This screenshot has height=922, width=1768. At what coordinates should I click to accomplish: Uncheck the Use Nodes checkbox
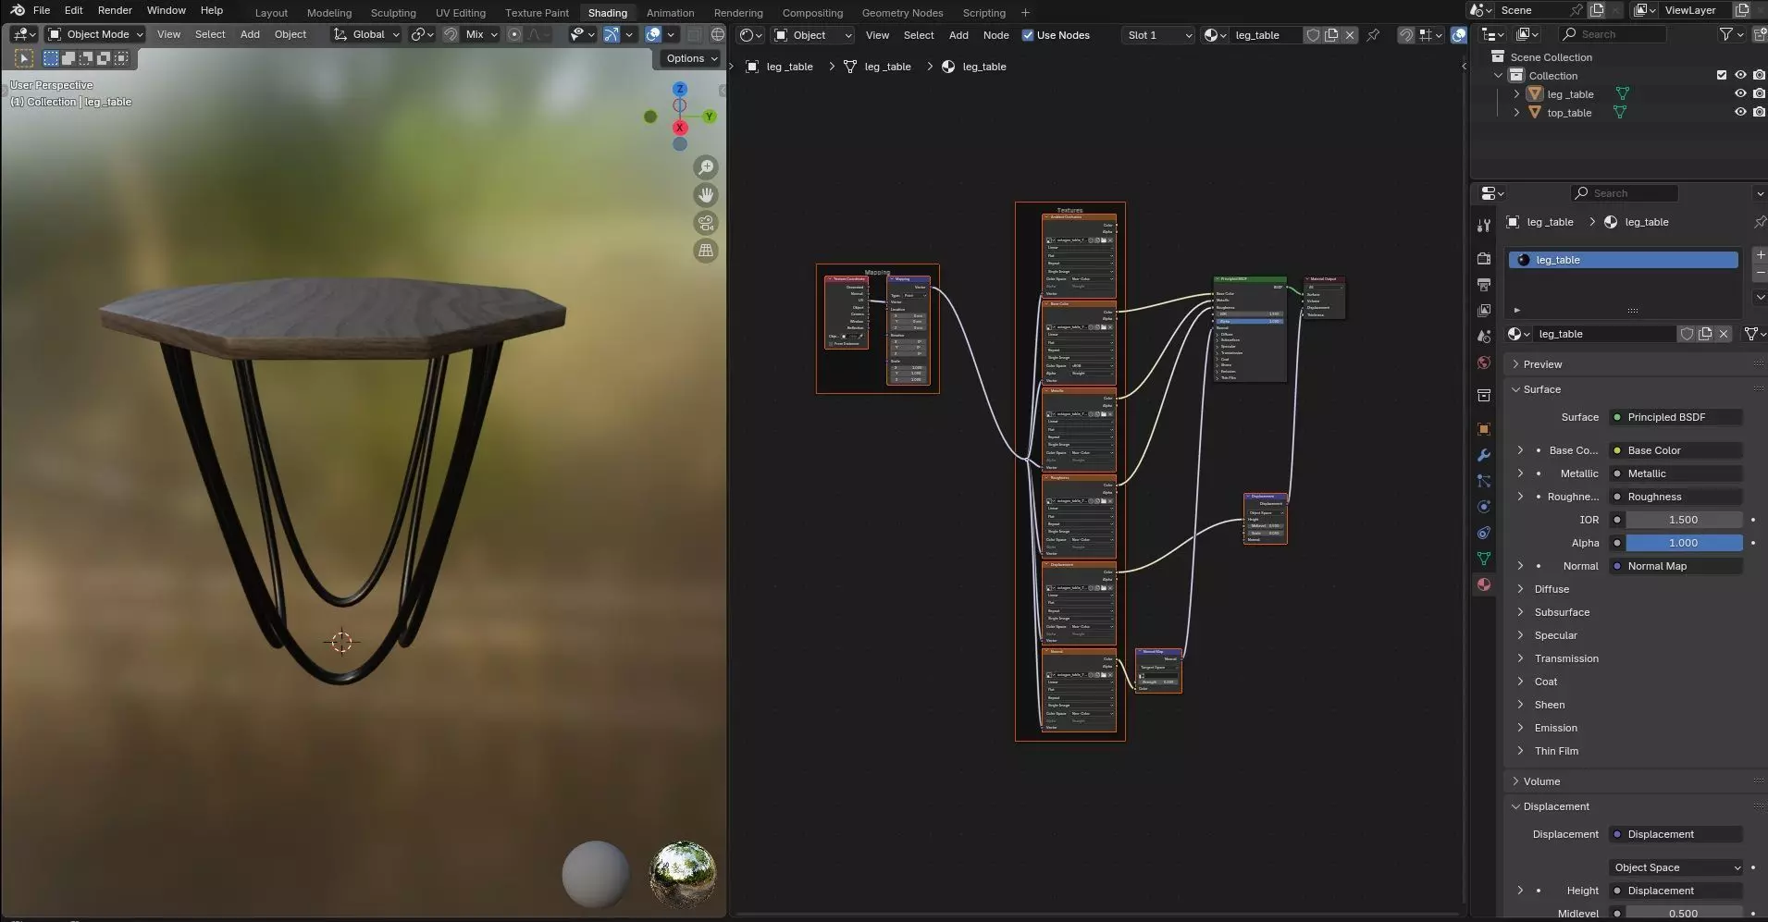pos(1028,35)
